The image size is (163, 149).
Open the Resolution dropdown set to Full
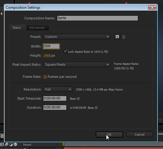click(x=58, y=89)
